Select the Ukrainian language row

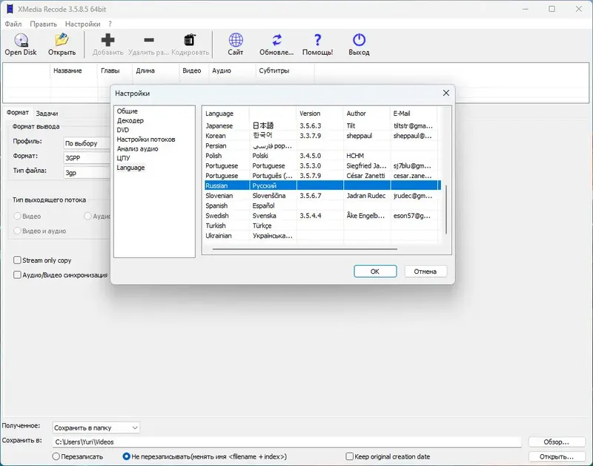click(322, 235)
